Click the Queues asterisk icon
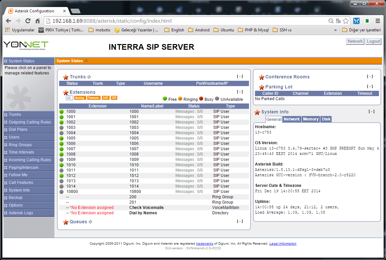This screenshot has height=260, width=386. pyautogui.click(x=66, y=222)
